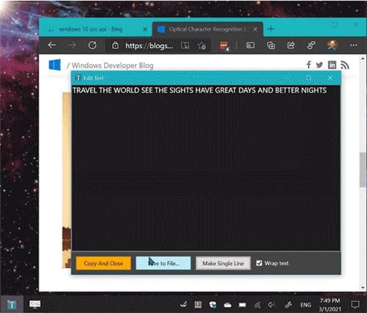Open the Collections icon in browser toolbar
This screenshot has width=367, height=313.
270,45
